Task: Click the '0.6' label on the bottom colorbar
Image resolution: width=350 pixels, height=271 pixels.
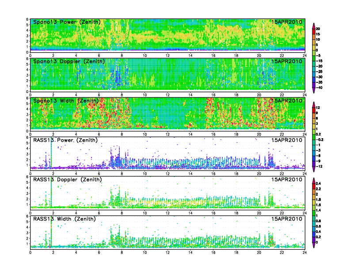Action: tap(318, 226)
